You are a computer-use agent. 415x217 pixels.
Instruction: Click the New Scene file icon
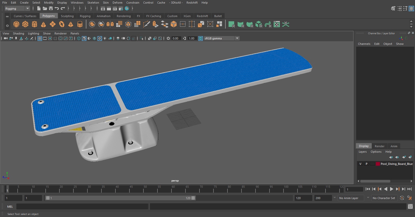coord(39,9)
